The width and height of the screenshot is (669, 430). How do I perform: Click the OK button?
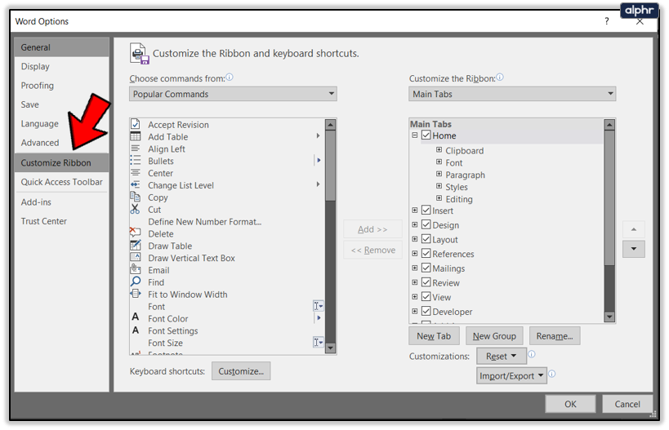[x=570, y=404]
